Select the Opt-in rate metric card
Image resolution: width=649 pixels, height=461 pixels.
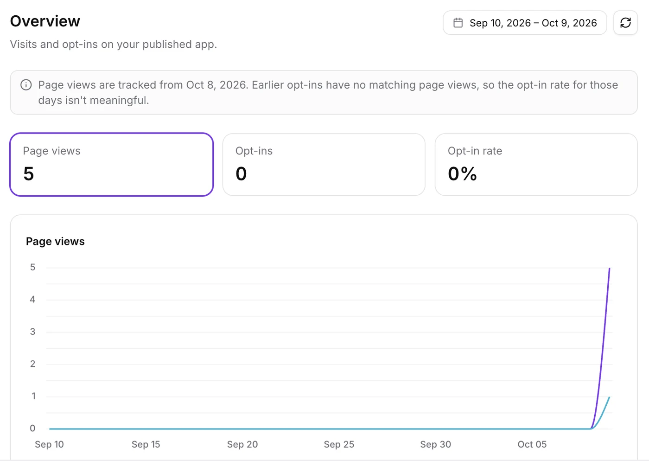click(x=536, y=165)
